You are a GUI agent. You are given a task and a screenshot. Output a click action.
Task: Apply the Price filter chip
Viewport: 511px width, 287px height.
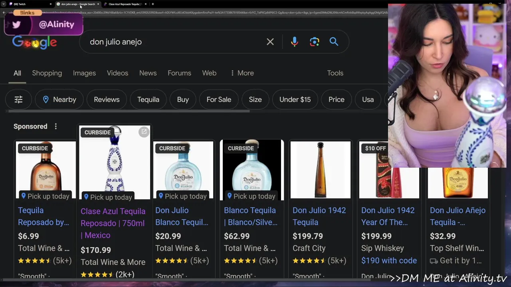pyautogui.click(x=337, y=100)
